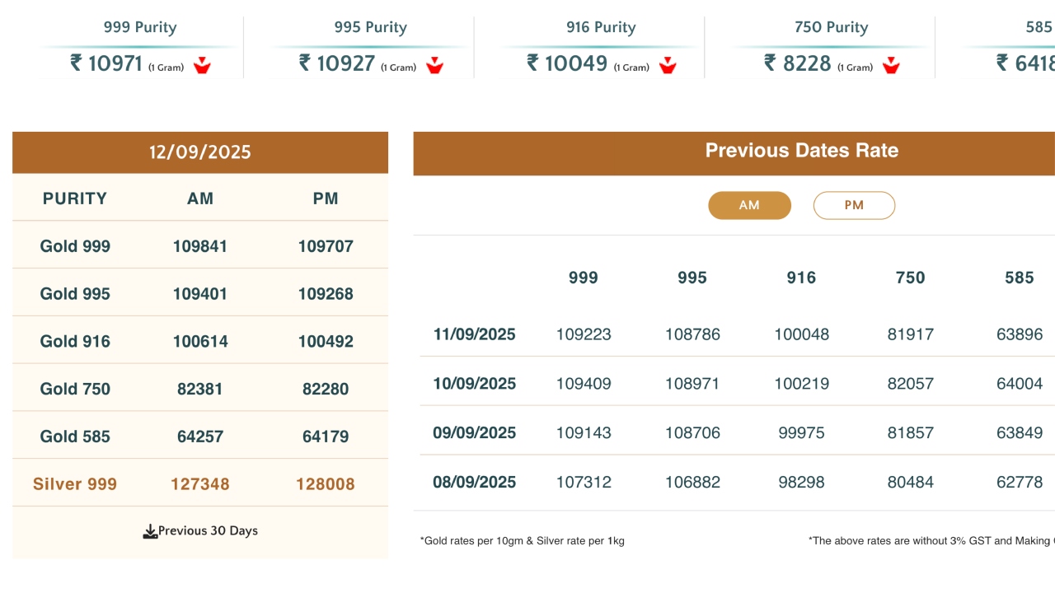Click the Silver 999 AM rate 127348
Viewport: 1055px width, 593px height.
click(200, 484)
